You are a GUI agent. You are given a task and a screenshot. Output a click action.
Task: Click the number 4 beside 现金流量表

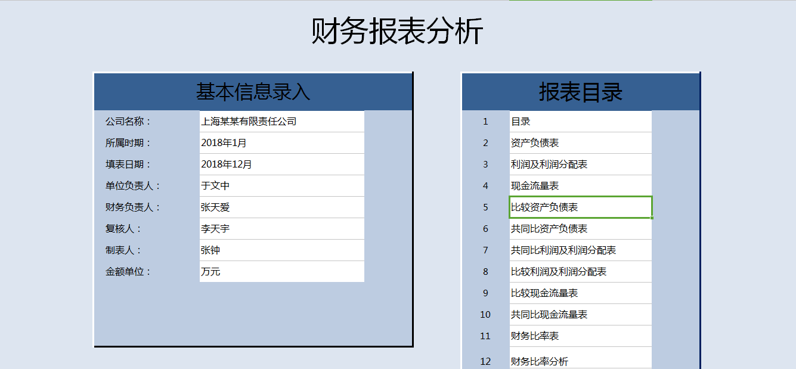(485, 186)
